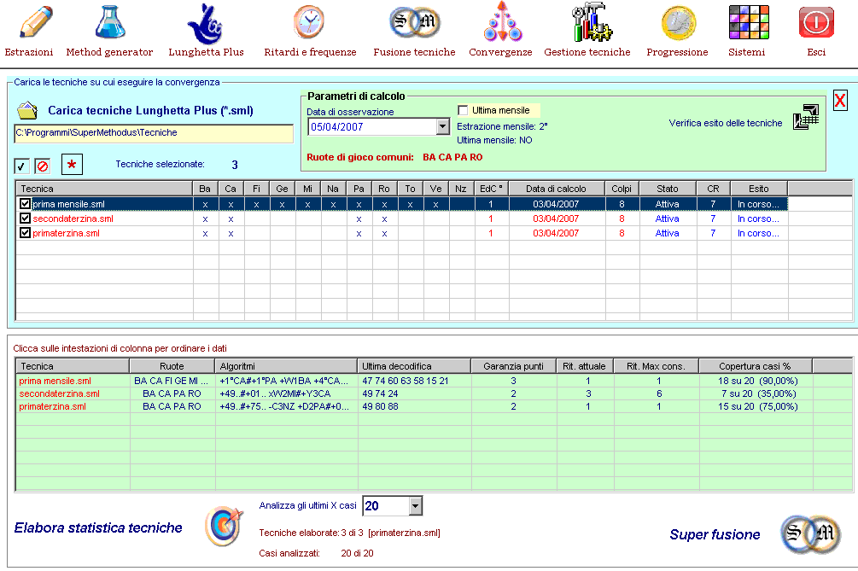Click Carica tecniche Lunghetta Plus link
The height and width of the screenshot is (571, 858).
[150, 110]
